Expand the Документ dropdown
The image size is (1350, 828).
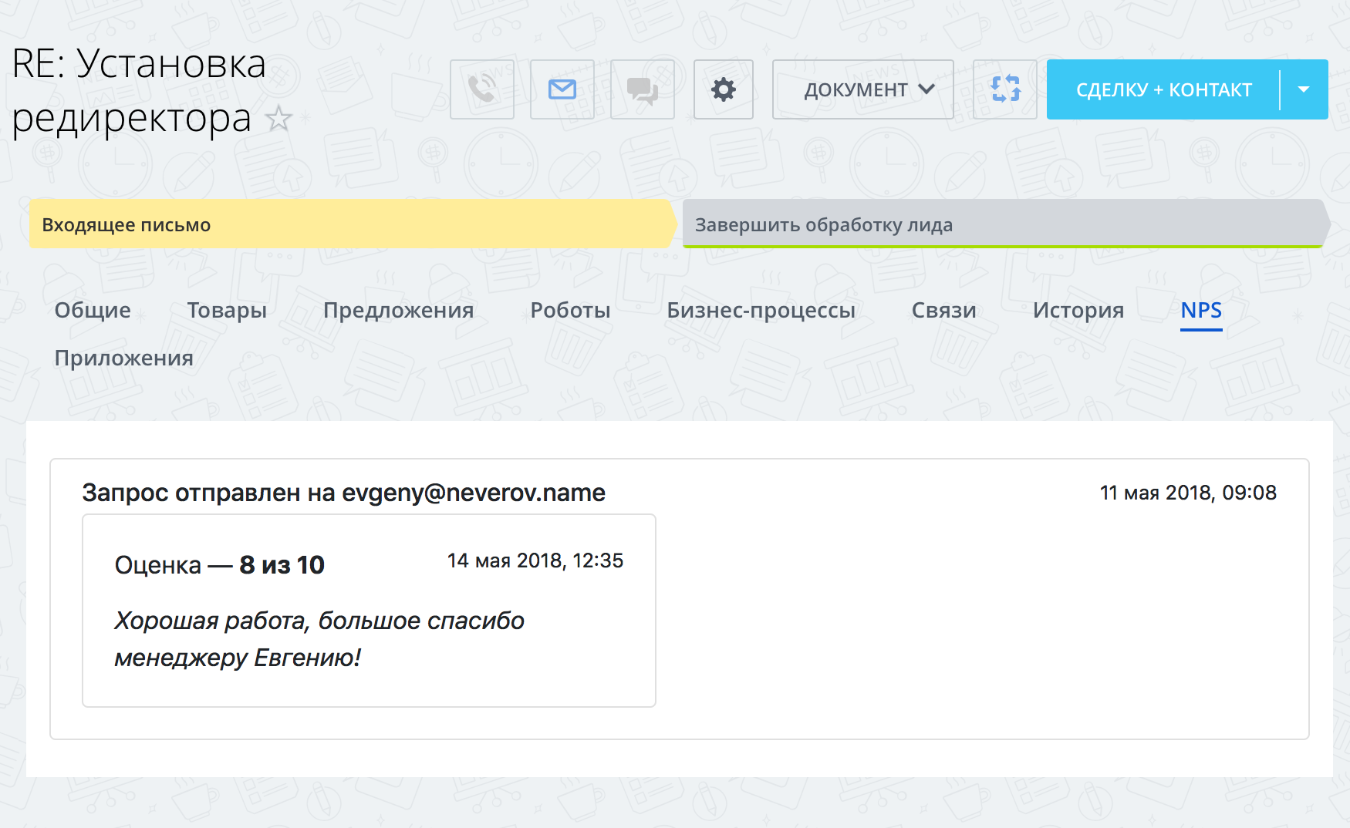[862, 89]
